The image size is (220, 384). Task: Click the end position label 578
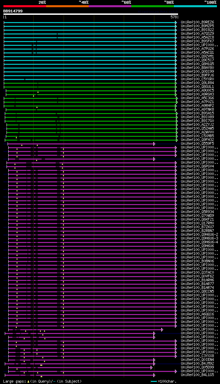[173, 17]
